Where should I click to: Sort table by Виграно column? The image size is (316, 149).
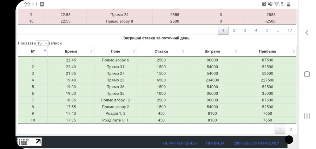click(212, 51)
